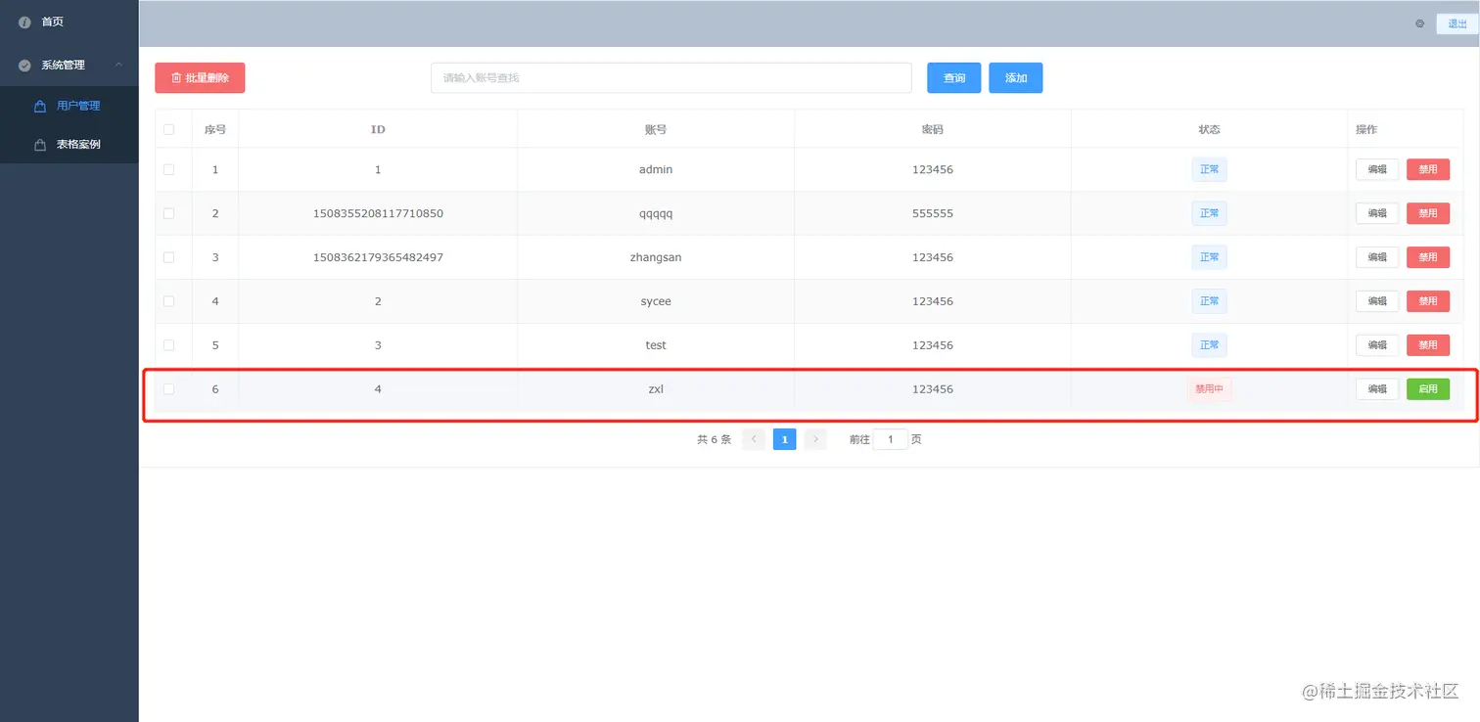This screenshot has height=722, width=1480.
Task: Click the password 555555
Action: point(933,213)
